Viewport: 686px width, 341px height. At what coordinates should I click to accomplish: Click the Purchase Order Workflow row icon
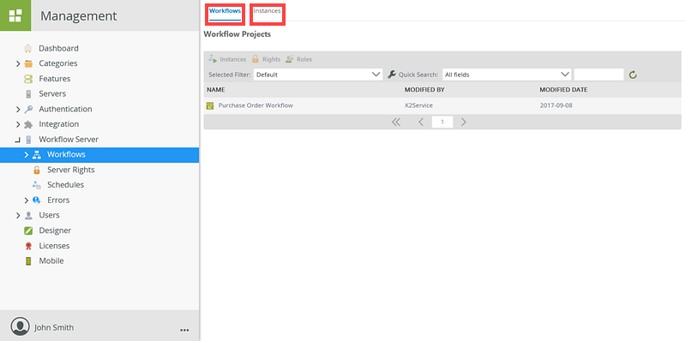coord(209,105)
